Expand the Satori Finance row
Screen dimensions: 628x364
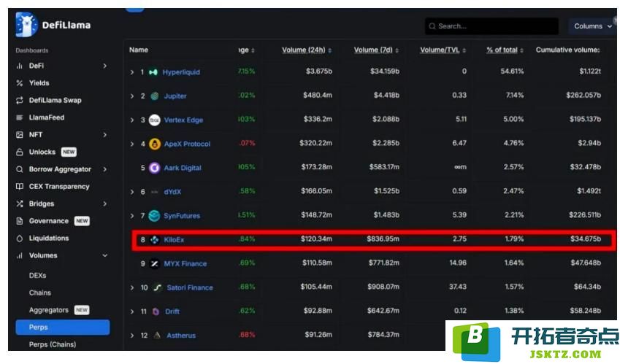point(132,287)
